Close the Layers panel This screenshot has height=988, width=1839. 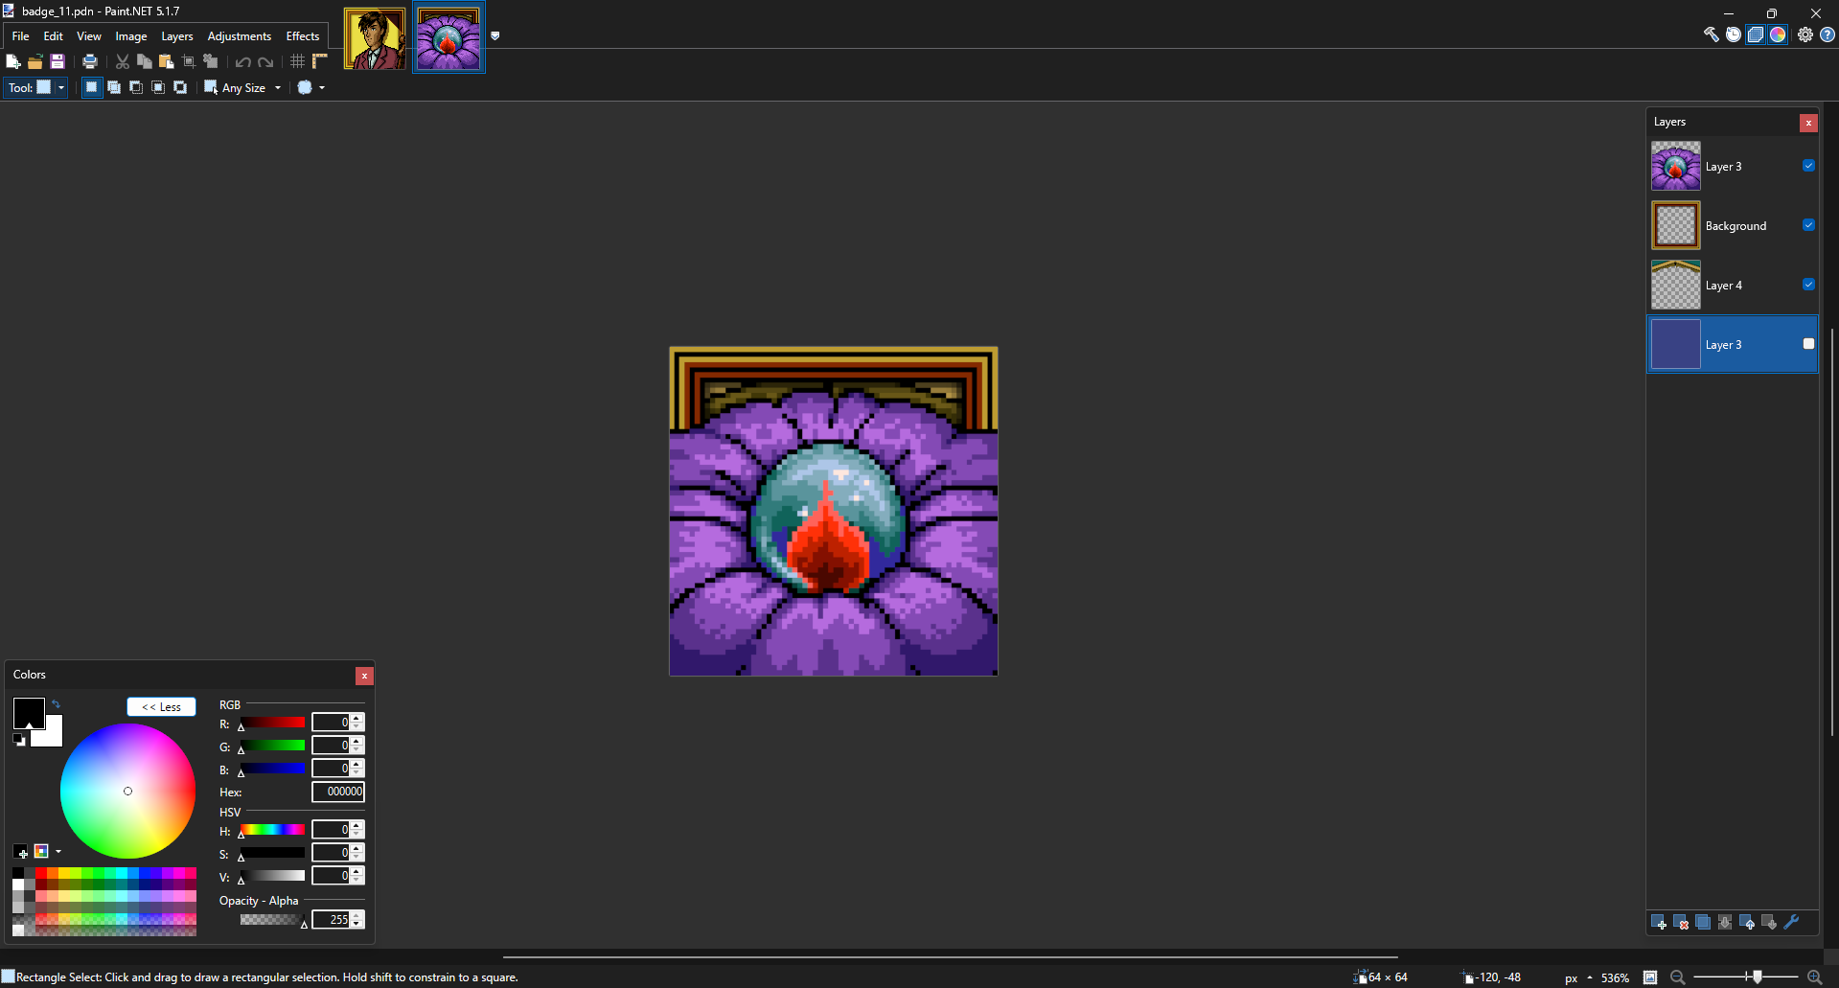coord(1808,123)
